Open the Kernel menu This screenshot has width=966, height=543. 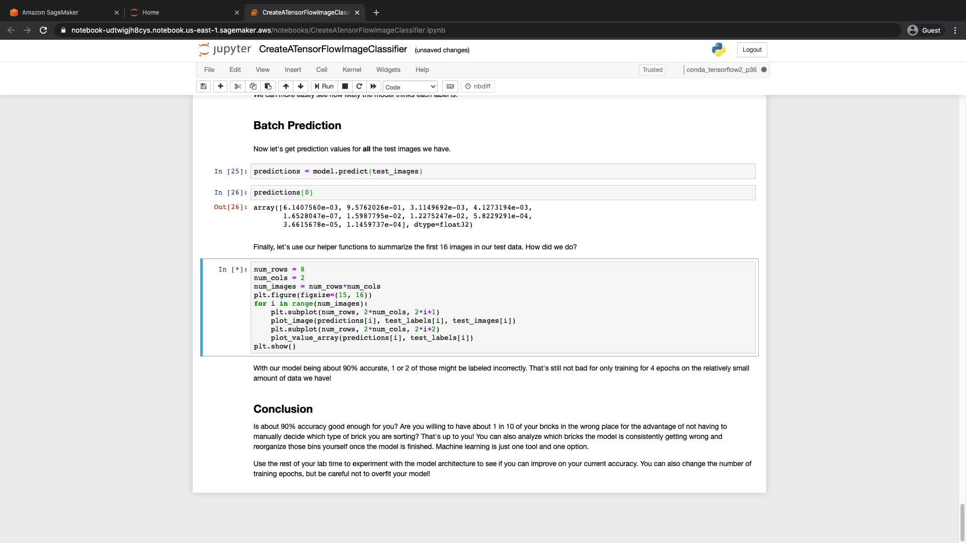(352, 70)
